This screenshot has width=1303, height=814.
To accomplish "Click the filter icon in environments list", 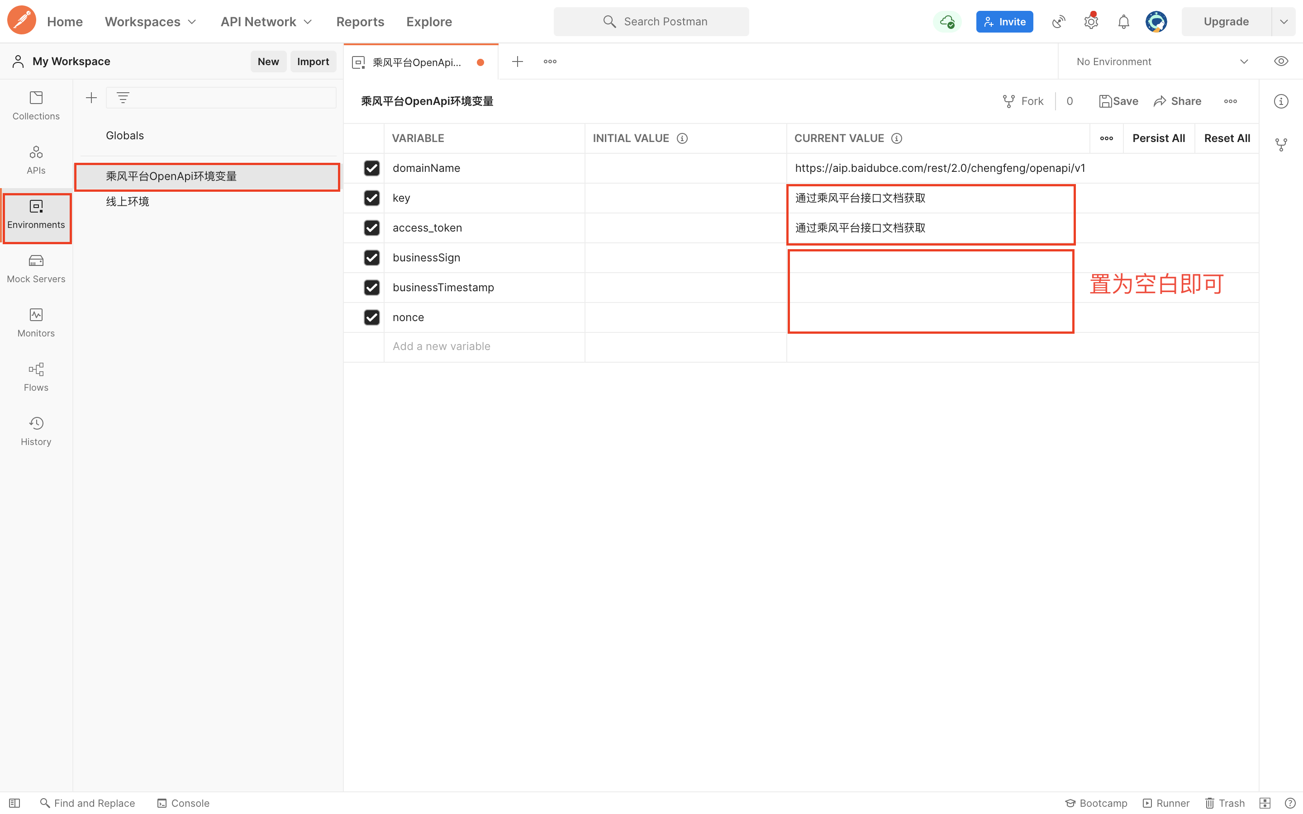I will [x=123, y=97].
